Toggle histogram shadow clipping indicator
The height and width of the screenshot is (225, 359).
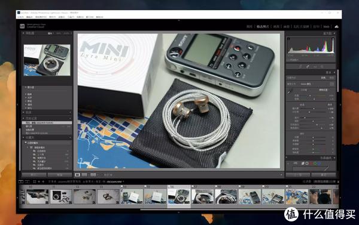(289, 39)
